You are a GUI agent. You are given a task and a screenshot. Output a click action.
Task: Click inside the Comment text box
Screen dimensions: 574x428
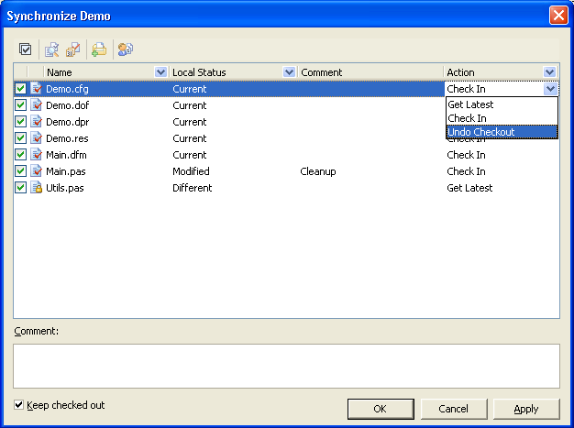(286, 365)
